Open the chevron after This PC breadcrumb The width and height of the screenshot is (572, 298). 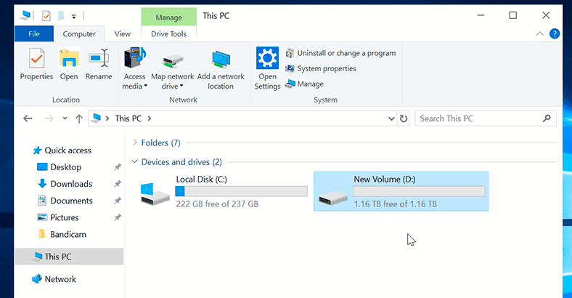point(150,118)
